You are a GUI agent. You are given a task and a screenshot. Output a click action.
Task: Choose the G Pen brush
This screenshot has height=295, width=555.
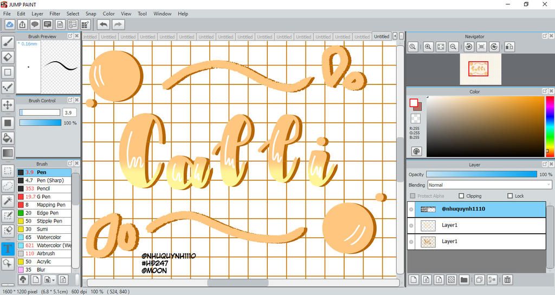(44, 197)
